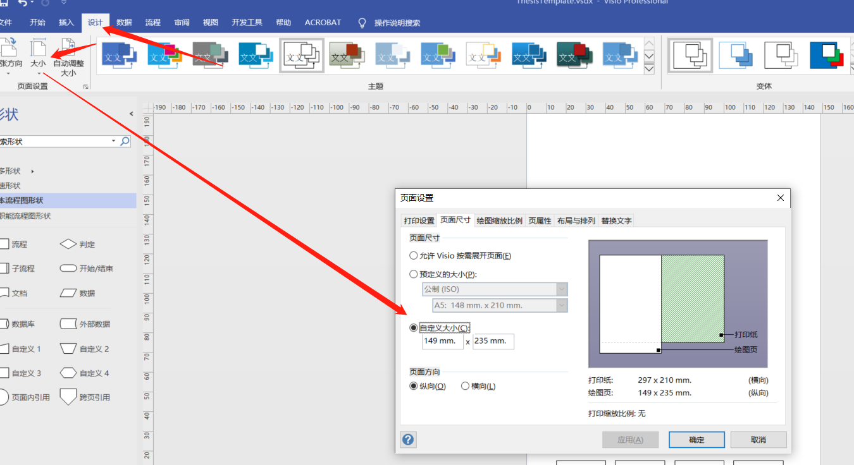Apply the gray-green theme with dark red accent

(x=347, y=55)
